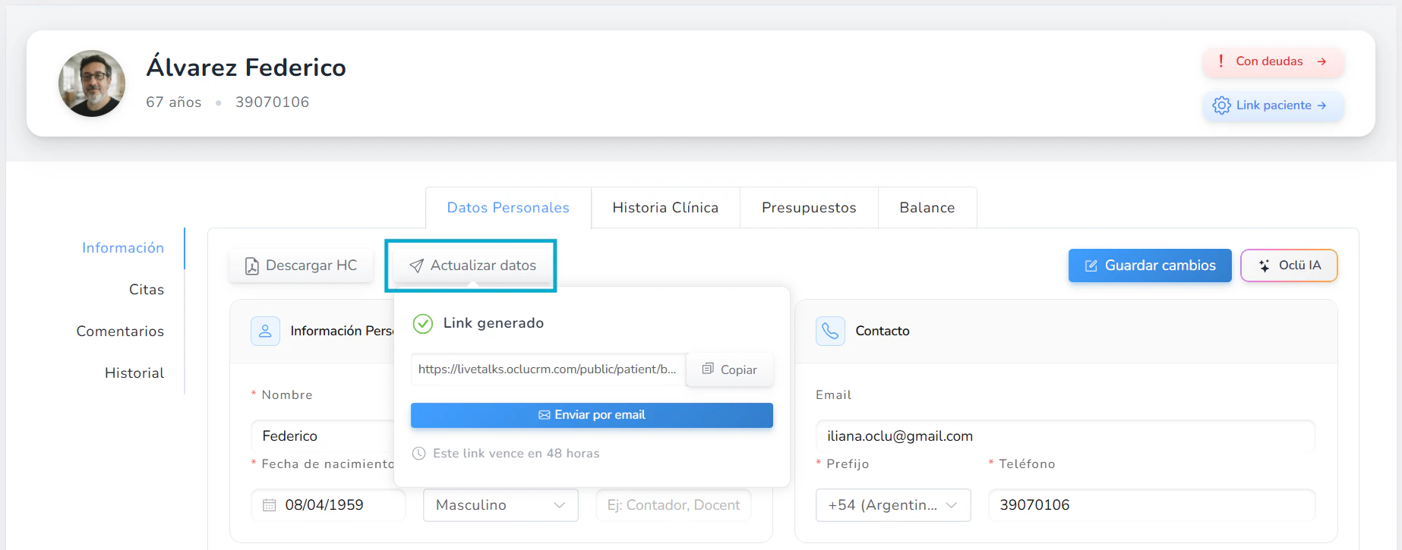Click the person icon of Información Personal

point(265,331)
